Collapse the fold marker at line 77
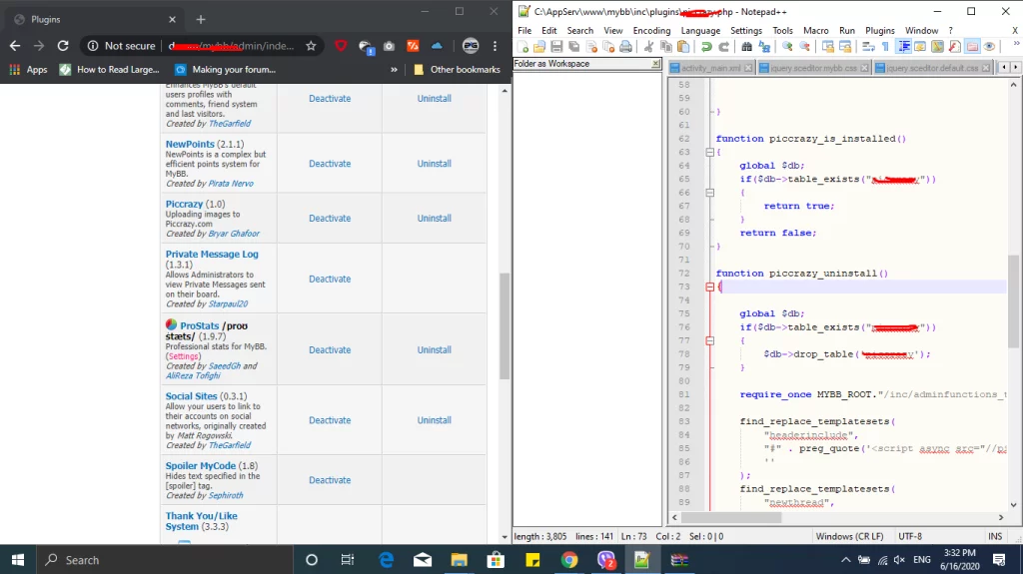Viewport: 1023px width, 574px height. [x=710, y=340]
